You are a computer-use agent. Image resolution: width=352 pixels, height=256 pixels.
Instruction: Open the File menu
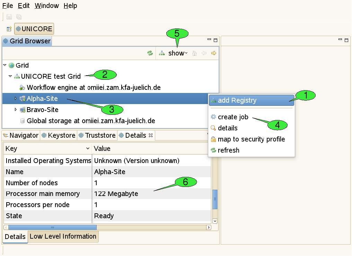[8, 6]
